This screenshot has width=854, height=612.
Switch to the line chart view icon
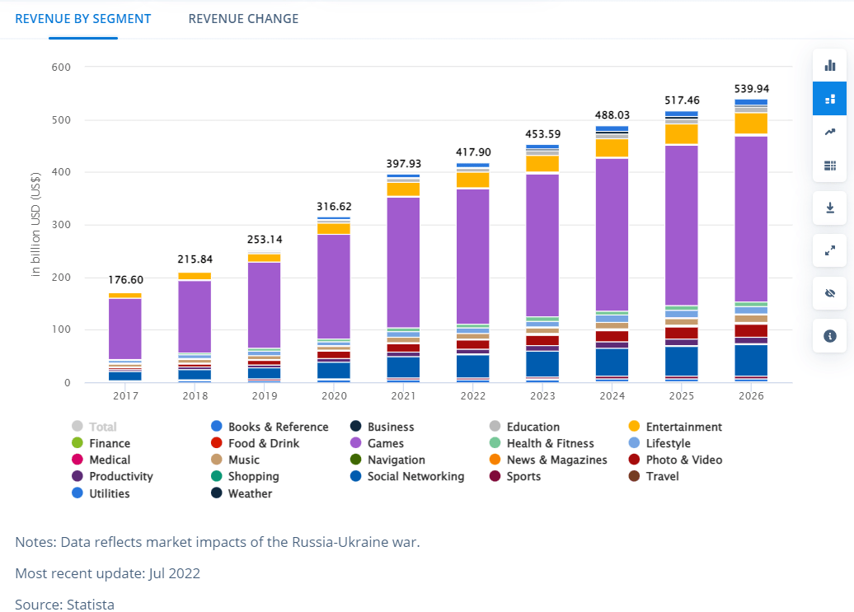(830, 131)
